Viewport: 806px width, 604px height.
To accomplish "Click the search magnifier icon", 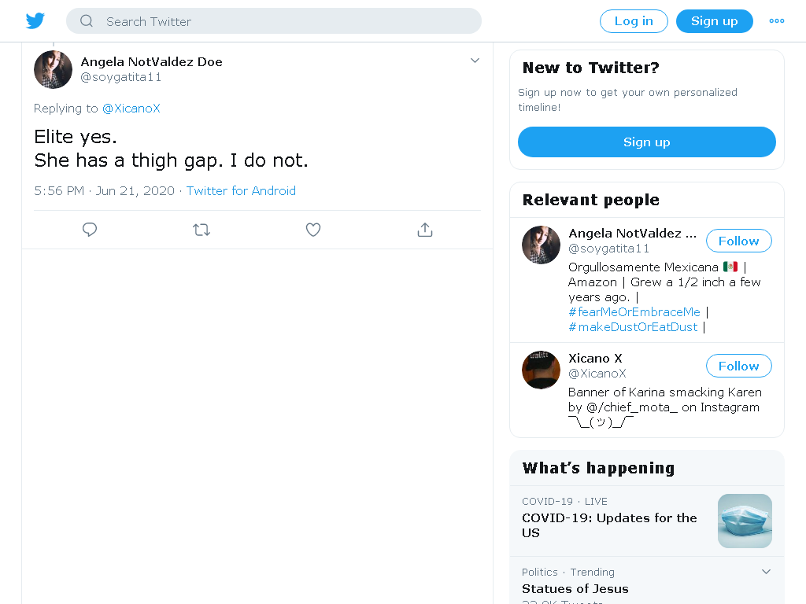I will point(87,21).
